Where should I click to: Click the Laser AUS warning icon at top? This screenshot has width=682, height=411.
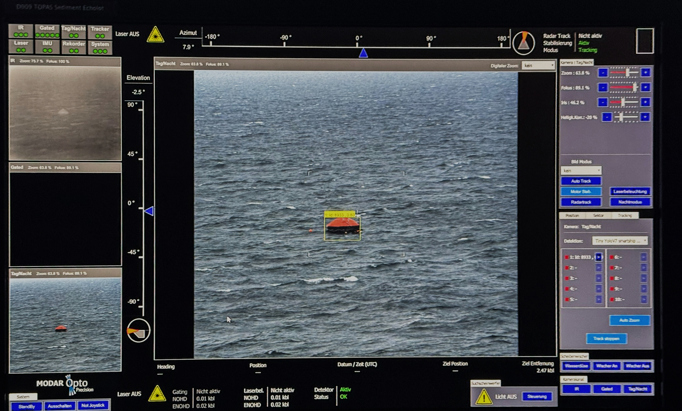(156, 35)
